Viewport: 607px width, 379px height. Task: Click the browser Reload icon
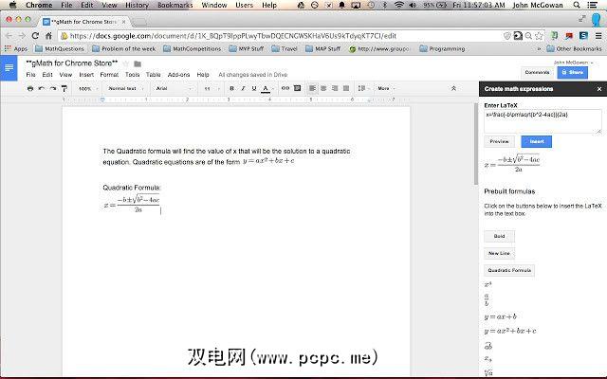[x=35, y=36]
